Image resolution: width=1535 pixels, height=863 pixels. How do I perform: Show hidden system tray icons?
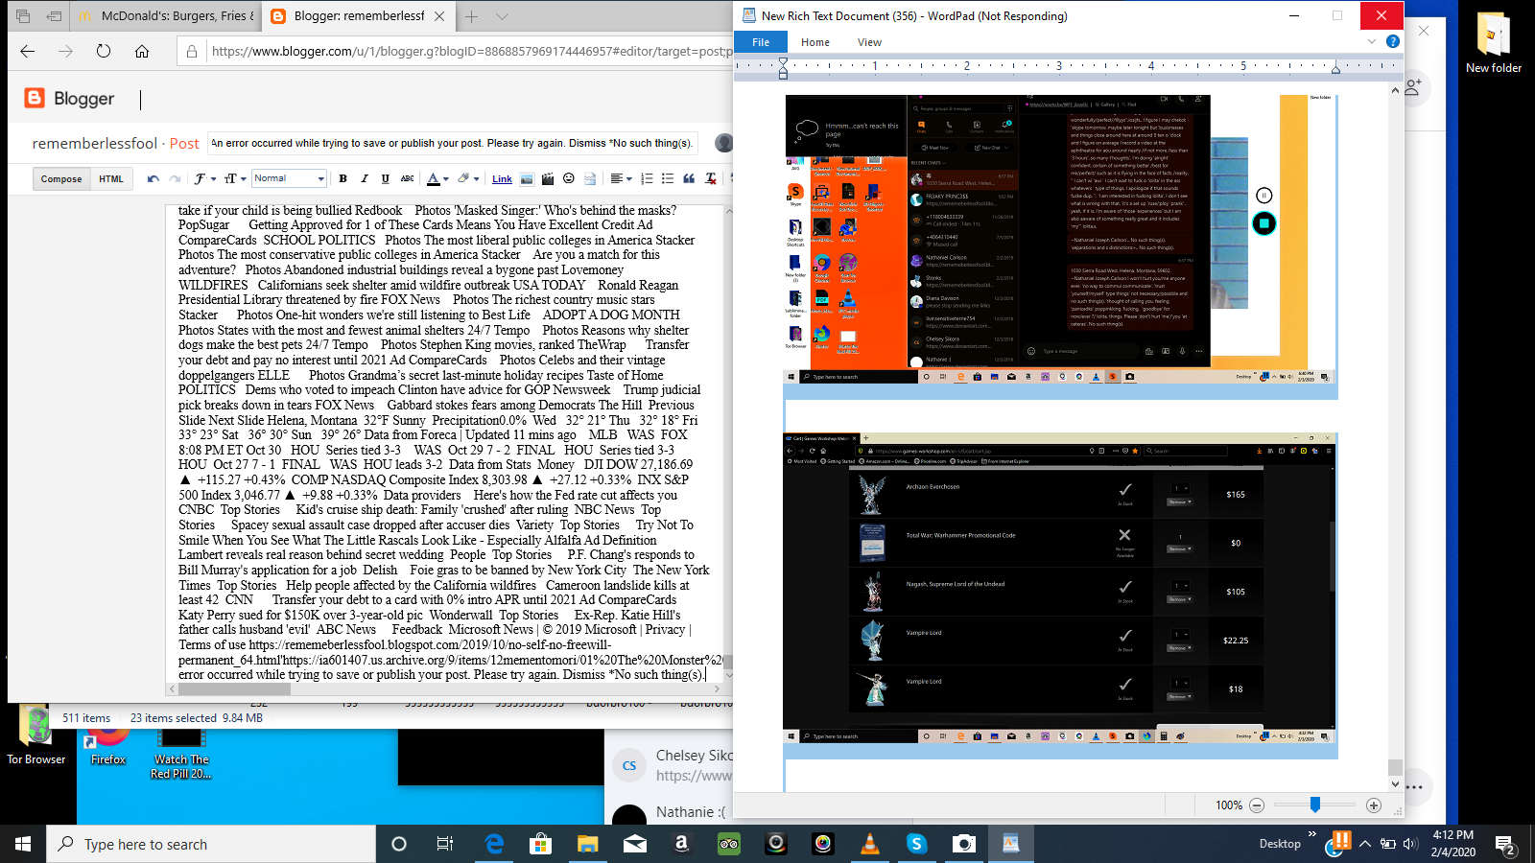tap(1364, 844)
